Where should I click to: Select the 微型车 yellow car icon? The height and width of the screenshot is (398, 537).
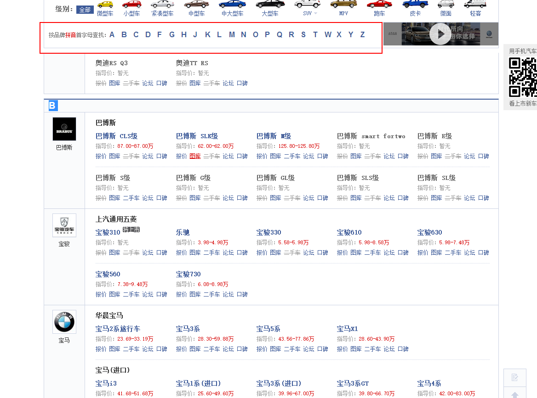pos(105,5)
